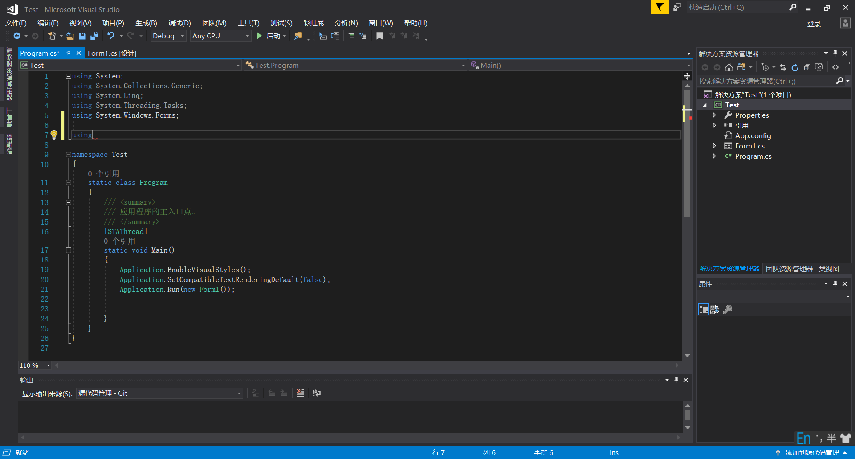The image size is (855, 459).
Task: Open the Test.Program type dropdown
Action: [x=355, y=65]
